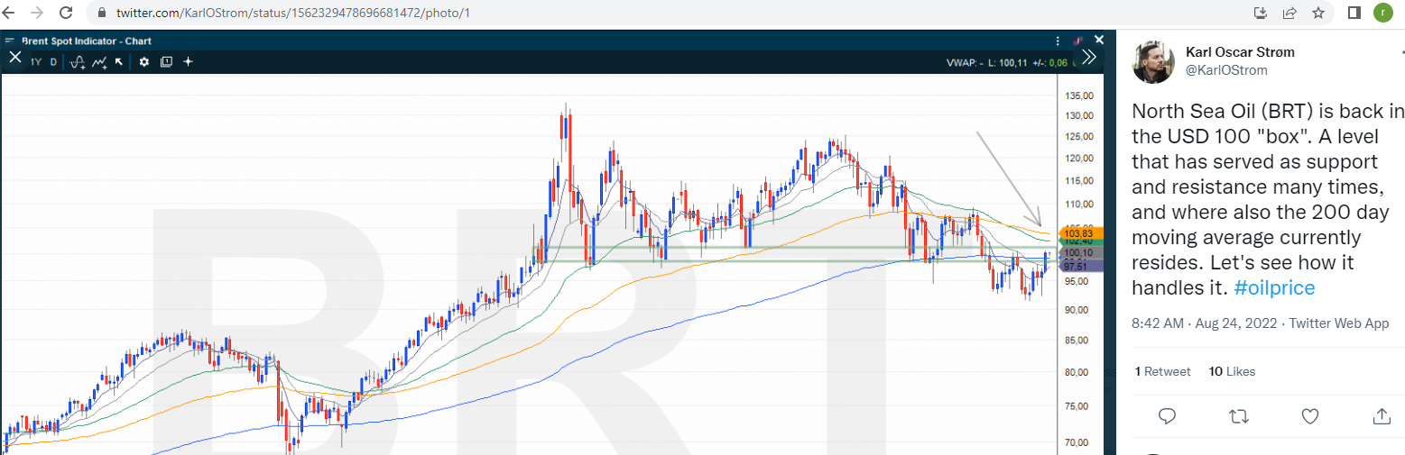This screenshot has height=455, width=1405.
Task: Share the tweet via upload icon
Action: (x=1382, y=416)
